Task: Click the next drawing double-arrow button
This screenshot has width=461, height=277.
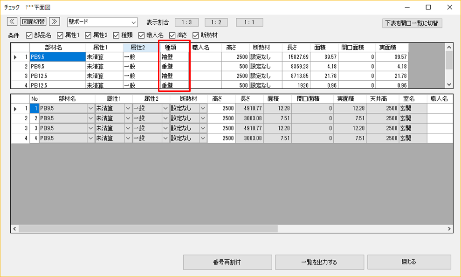Action: (55, 22)
